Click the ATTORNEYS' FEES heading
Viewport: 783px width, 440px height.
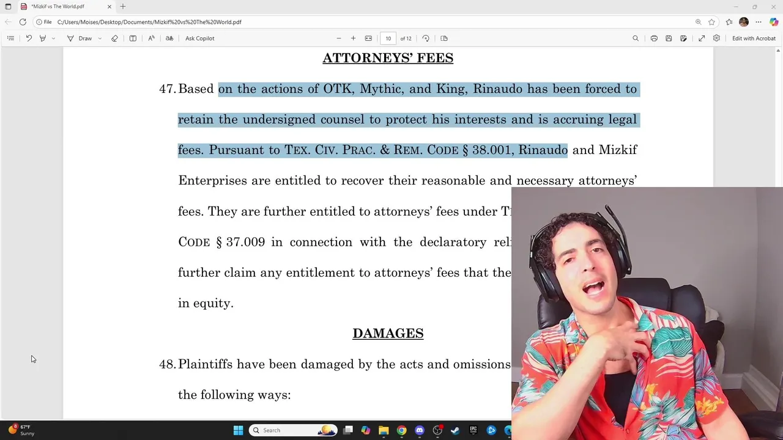pyautogui.click(x=388, y=58)
